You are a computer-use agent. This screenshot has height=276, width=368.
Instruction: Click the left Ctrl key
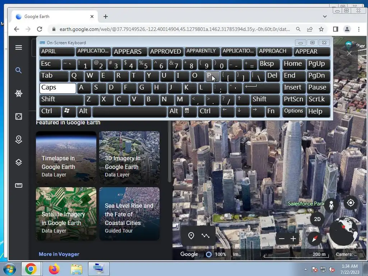pyautogui.click(x=50, y=112)
